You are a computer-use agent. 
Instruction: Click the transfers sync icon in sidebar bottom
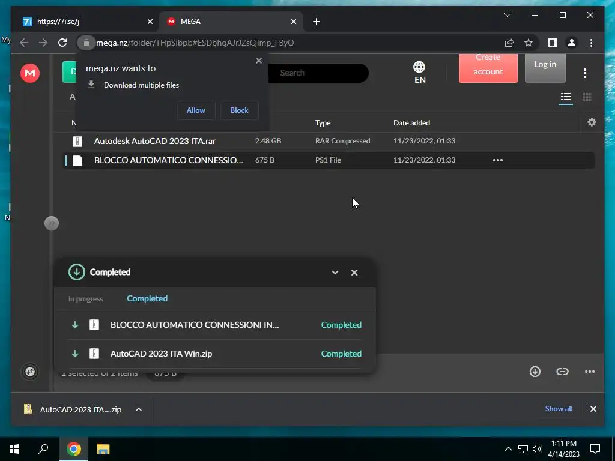pos(30,372)
